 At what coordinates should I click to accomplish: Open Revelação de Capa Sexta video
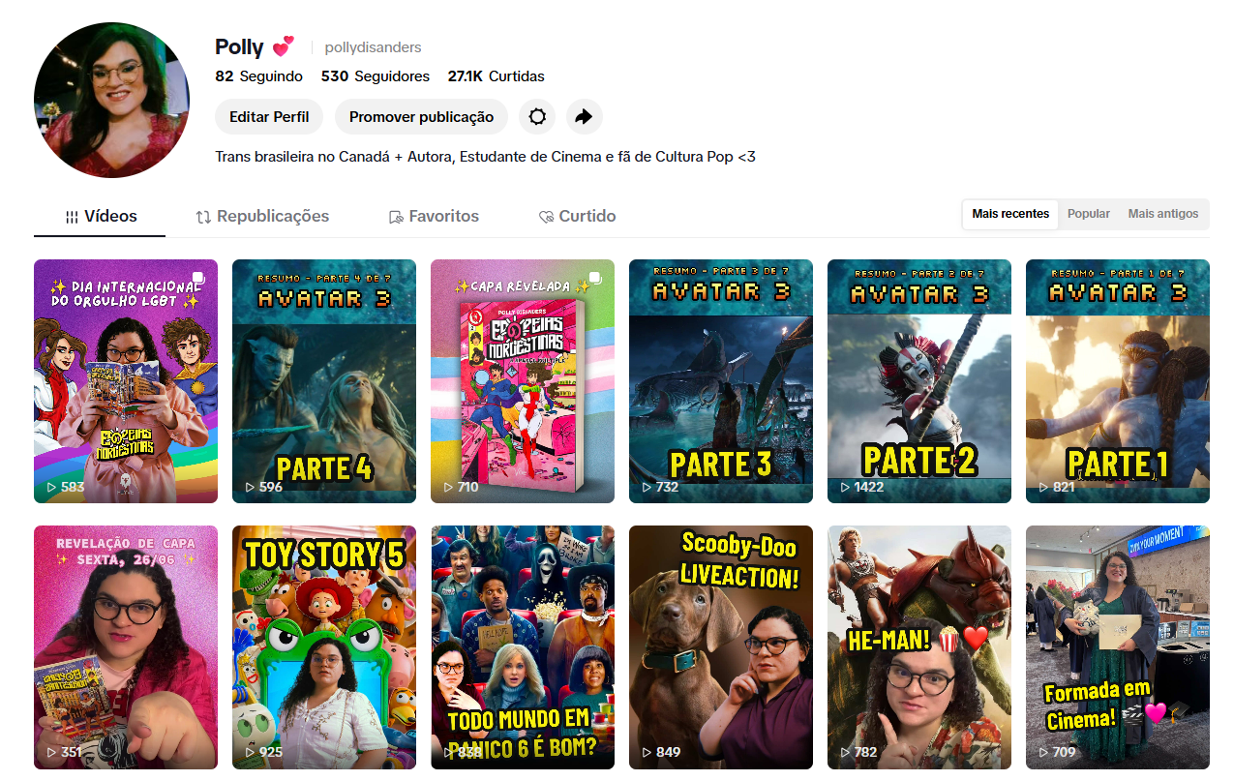tap(126, 647)
